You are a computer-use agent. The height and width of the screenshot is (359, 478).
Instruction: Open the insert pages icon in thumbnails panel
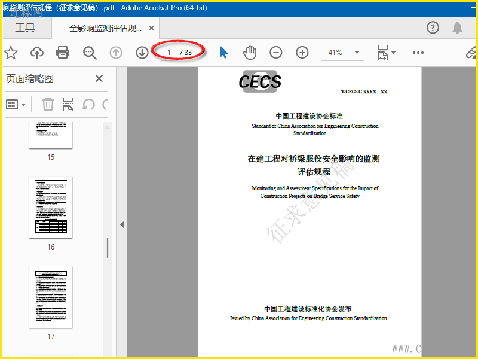click(68, 104)
